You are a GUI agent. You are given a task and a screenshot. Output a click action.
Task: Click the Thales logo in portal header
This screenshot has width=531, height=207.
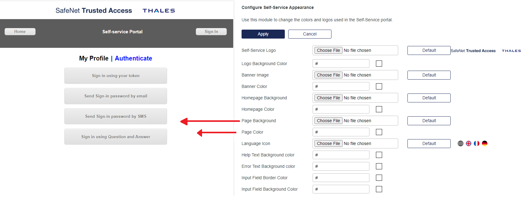(x=158, y=11)
